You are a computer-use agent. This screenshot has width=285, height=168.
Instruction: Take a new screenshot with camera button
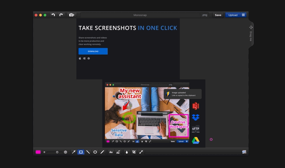tap(72, 15)
